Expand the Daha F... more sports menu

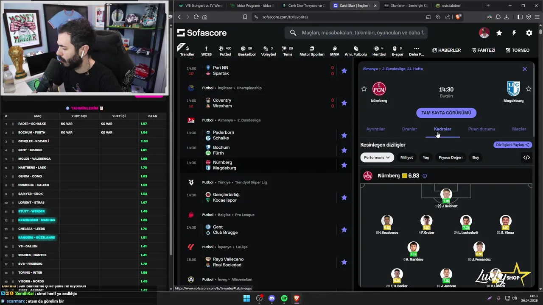click(x=416, y=50)
